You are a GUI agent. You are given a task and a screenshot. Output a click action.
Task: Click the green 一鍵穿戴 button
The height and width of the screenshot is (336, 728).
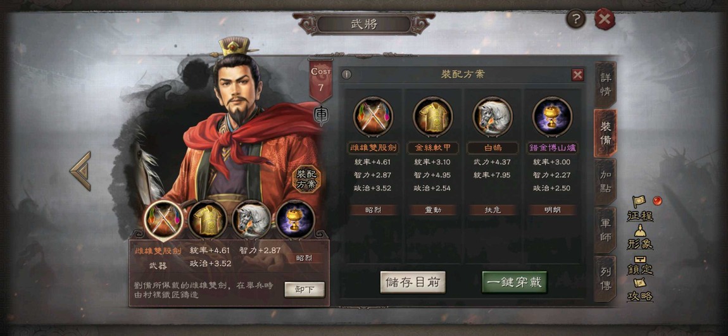pyautogui.click(x=515, y=282)
